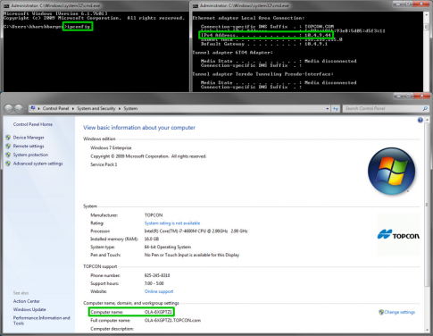Screen dimensions: 433x336
Task: Expand the address bar history dropdown arrow
Action: coord(328,109)
